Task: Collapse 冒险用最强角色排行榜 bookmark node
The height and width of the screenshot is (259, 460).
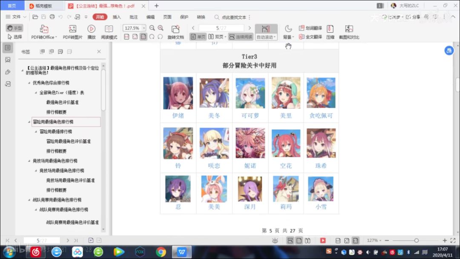Action: pos(29,122)
